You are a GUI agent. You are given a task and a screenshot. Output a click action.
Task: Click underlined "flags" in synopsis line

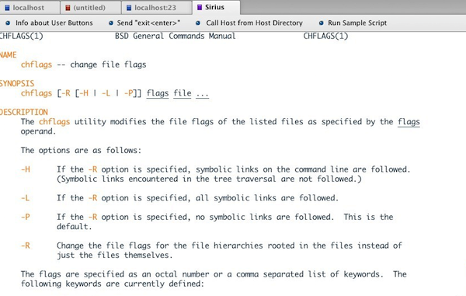(158, 93)
